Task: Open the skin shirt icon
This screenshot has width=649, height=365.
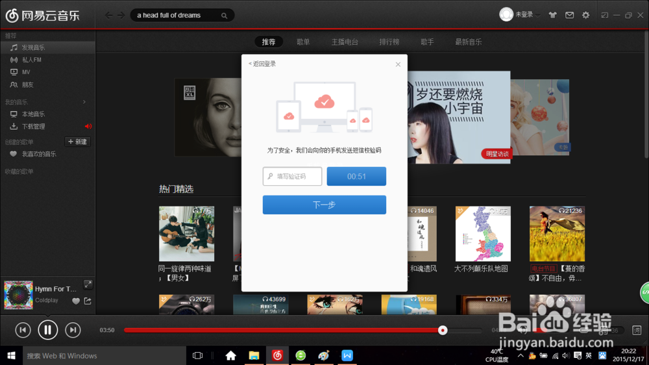Action: (552, 15)
